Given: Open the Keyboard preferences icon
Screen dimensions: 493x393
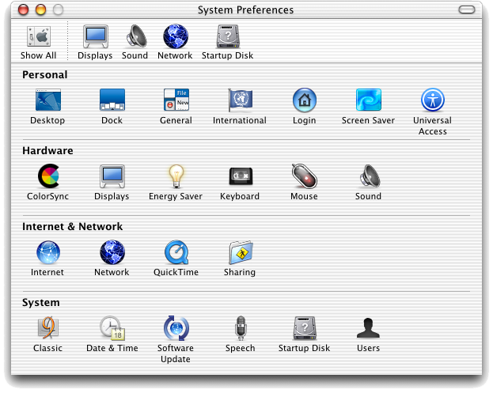Looking at the screenshot, I should (x=241, y=176).
